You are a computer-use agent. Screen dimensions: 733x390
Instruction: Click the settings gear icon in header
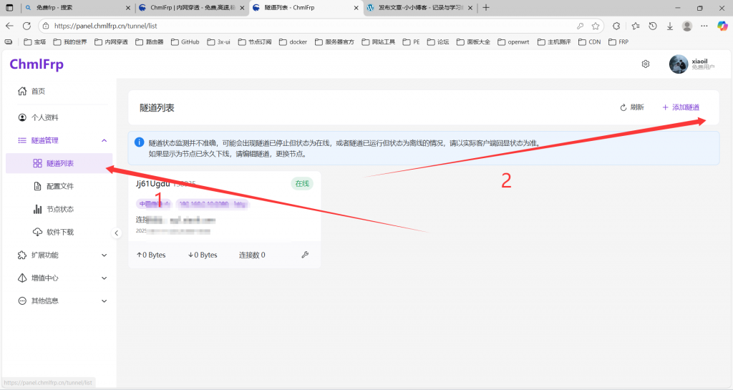(645, 64)
